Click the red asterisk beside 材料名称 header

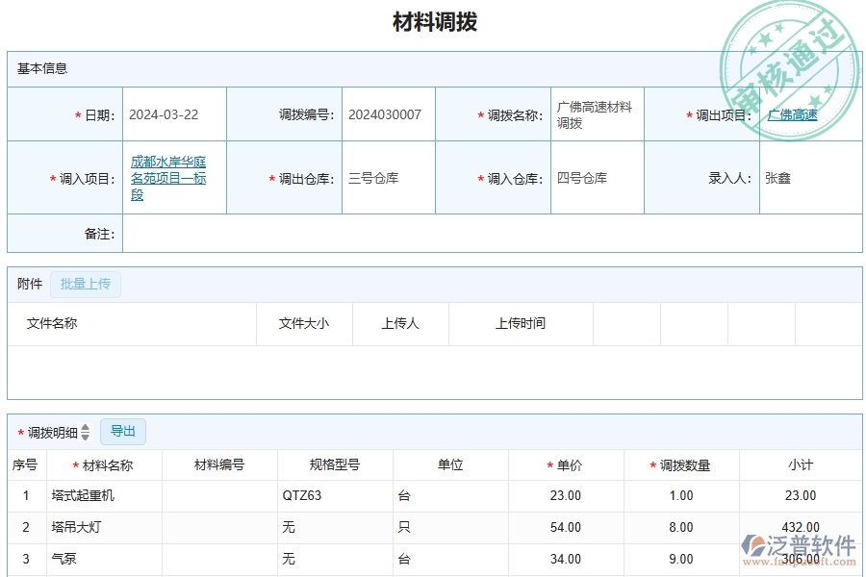(x=74, y=464)
